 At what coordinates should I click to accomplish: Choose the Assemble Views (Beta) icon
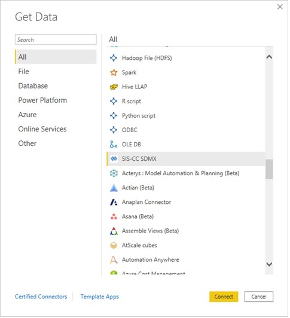coord(114,231)
